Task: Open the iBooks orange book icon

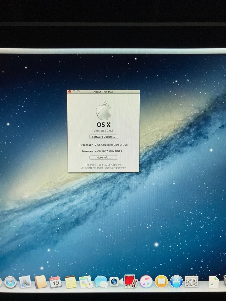Action: pyautogui.click(x=161, y=282)
